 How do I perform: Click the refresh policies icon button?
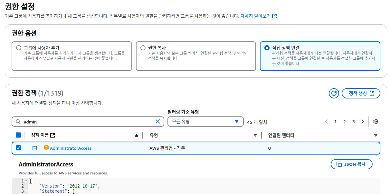point(334,93)
